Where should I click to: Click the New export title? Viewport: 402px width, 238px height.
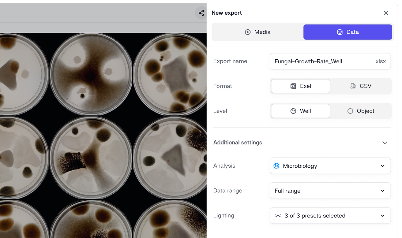click(x=227, y=13)
